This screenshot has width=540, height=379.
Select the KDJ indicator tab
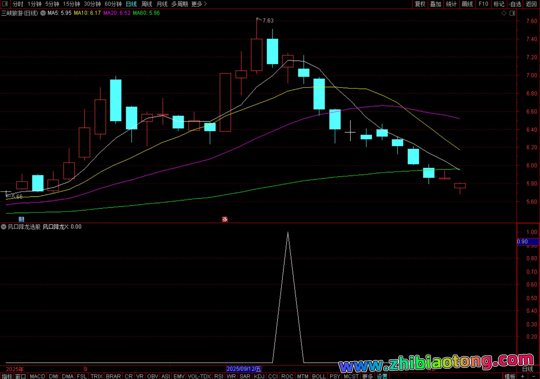[259, 376]
